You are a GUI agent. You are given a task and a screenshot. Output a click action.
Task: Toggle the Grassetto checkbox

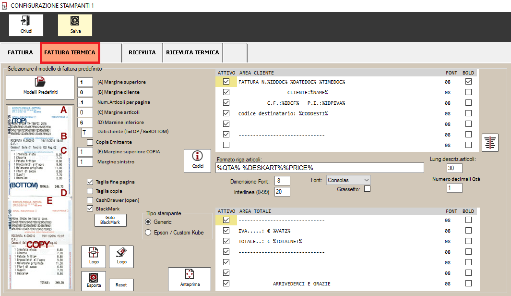point(368,189)
